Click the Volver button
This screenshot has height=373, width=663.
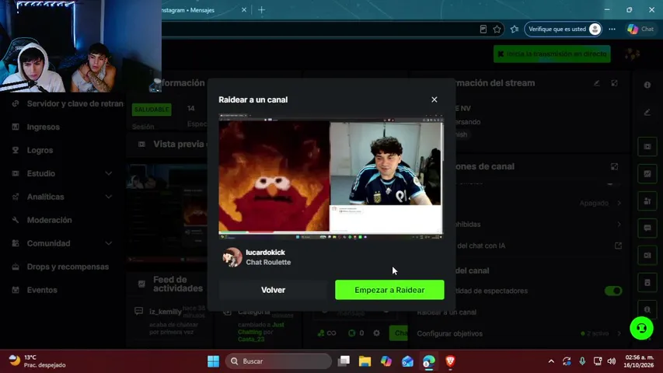(x=273, y=290)
